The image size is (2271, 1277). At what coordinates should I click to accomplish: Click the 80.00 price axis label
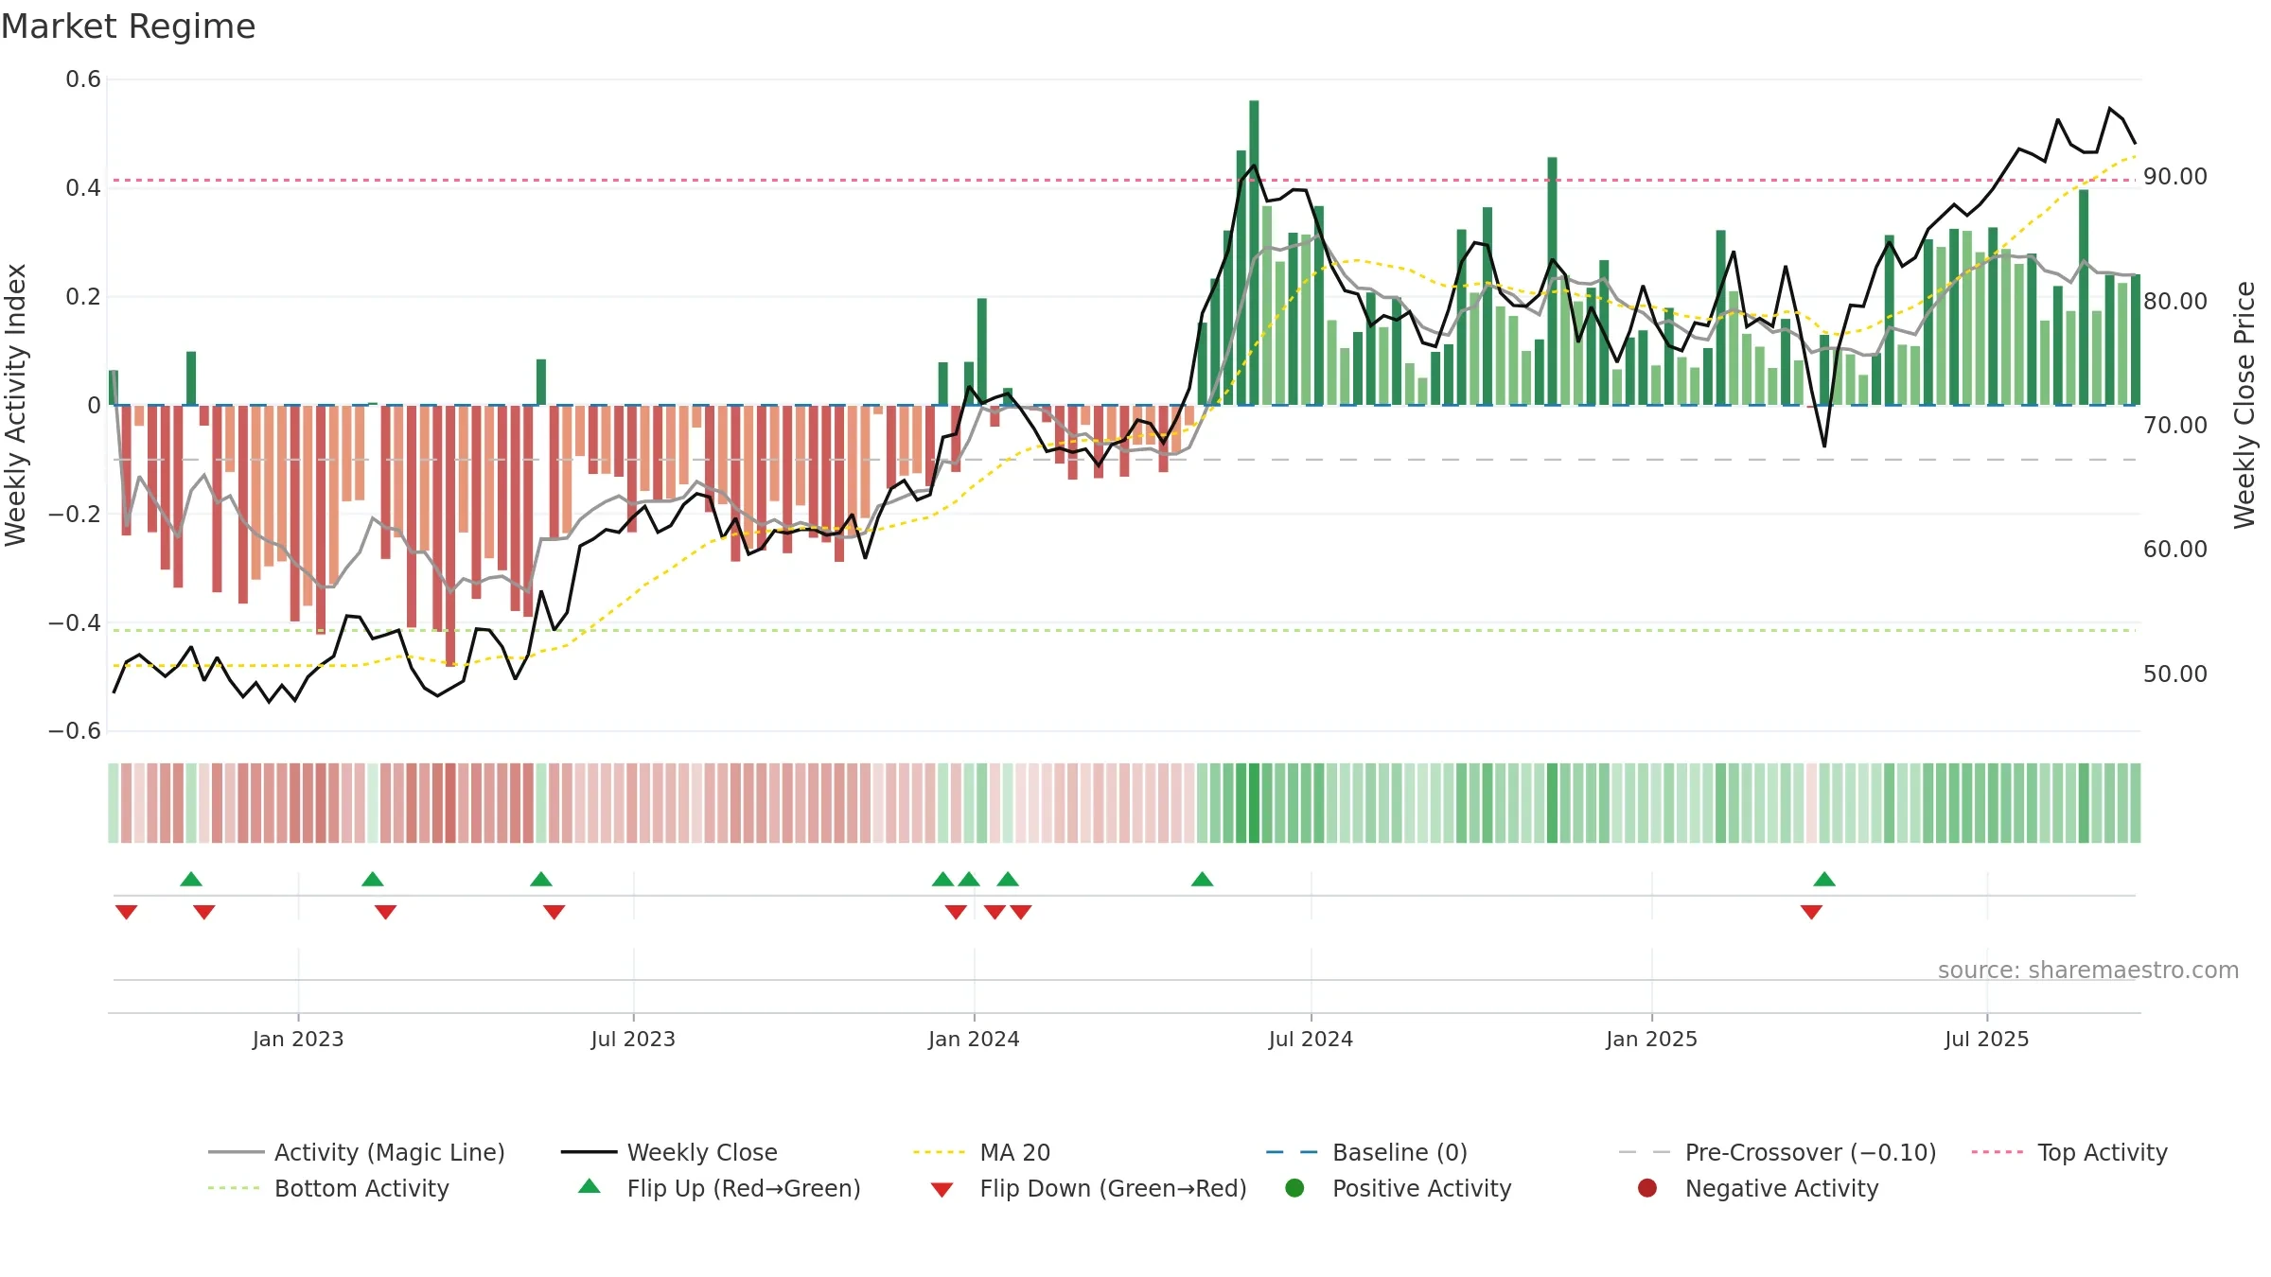pyautogui.click(x=2175, y=301)
